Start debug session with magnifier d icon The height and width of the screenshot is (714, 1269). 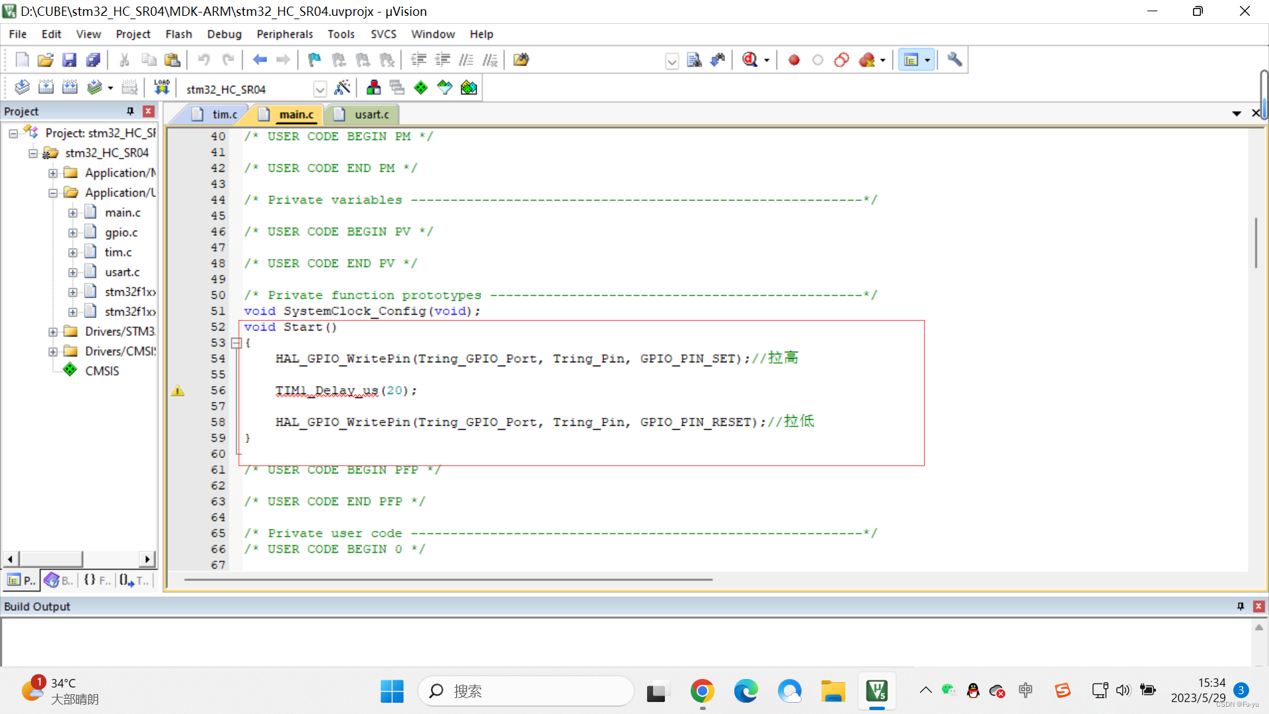tap(750, 60)
